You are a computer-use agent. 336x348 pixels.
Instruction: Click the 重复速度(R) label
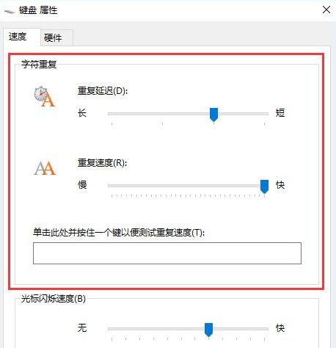click(x=102, y=163)
